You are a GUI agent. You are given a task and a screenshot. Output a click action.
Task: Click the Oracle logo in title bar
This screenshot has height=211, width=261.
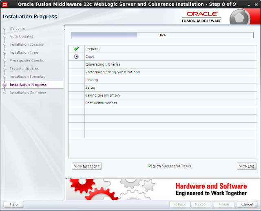pos(5,4)
